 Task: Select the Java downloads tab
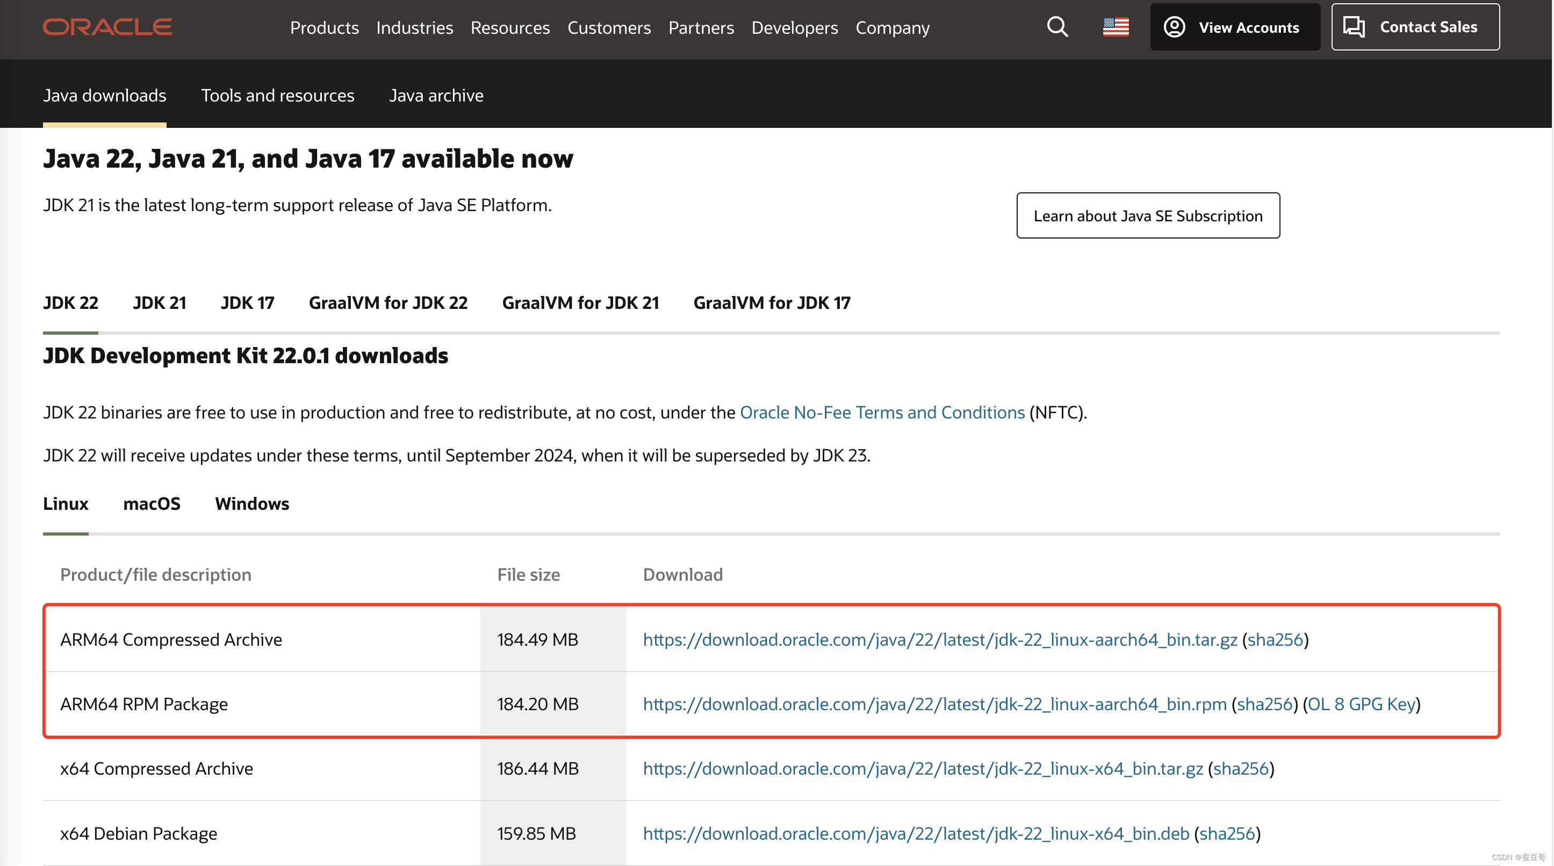tap(104, 95)
